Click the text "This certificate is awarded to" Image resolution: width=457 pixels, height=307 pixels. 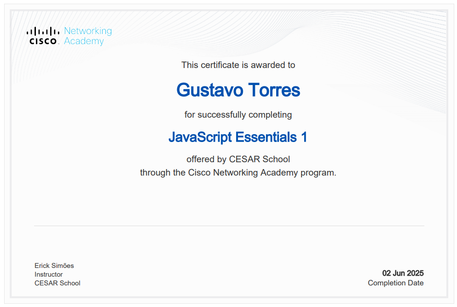[238, 65]
